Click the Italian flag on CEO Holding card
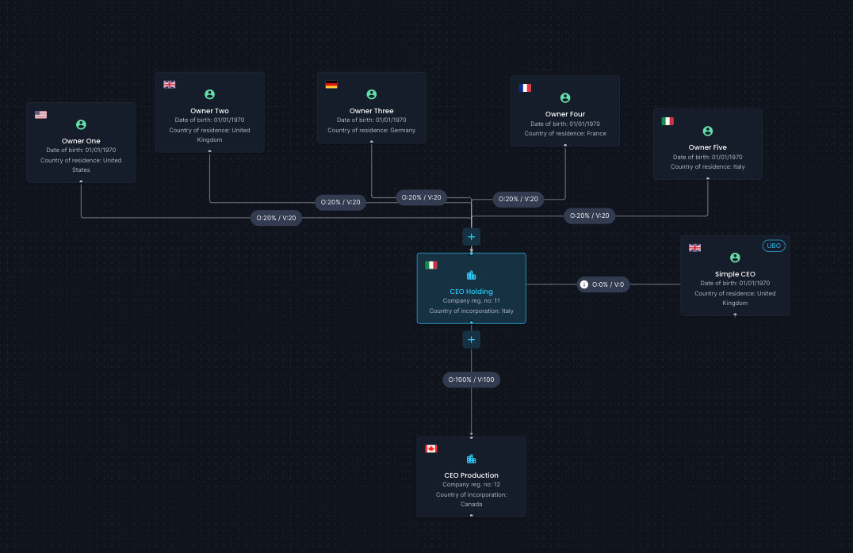 pyautogui.click(x=430, y=265)
